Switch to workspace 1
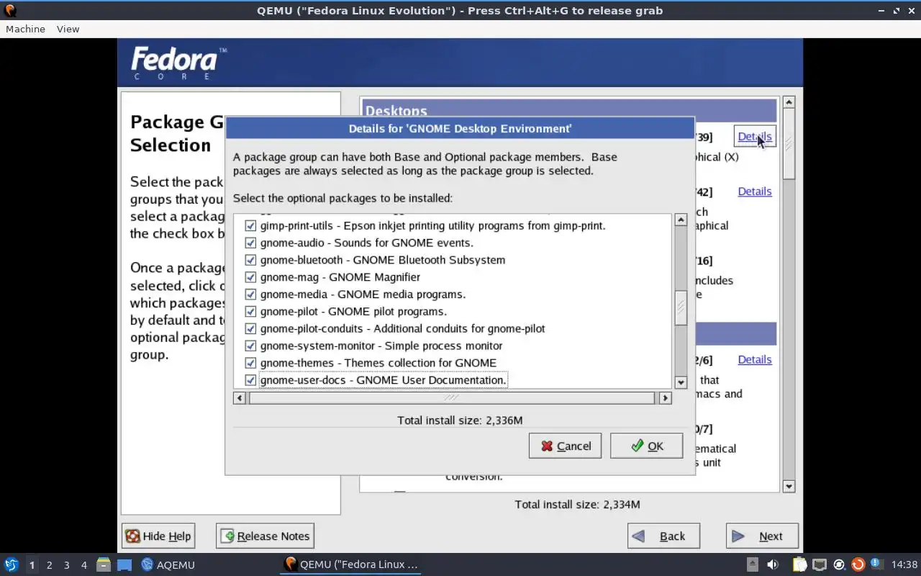 click(32, 564)
